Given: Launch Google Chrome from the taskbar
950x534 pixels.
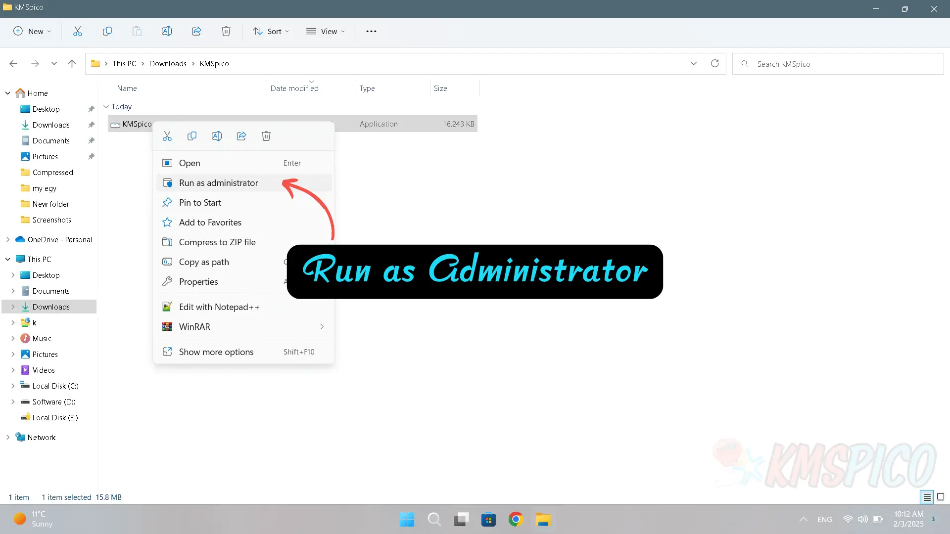Looking at the screenshot, I should click(516, 519).
